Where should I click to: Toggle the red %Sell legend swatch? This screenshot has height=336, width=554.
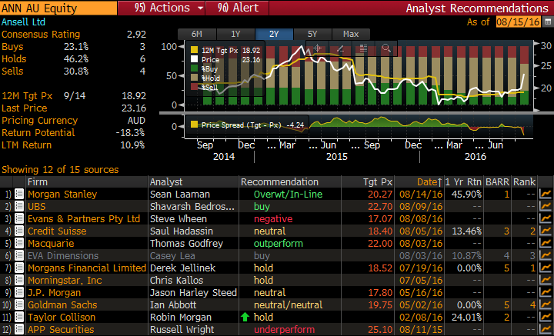[195, 87]
